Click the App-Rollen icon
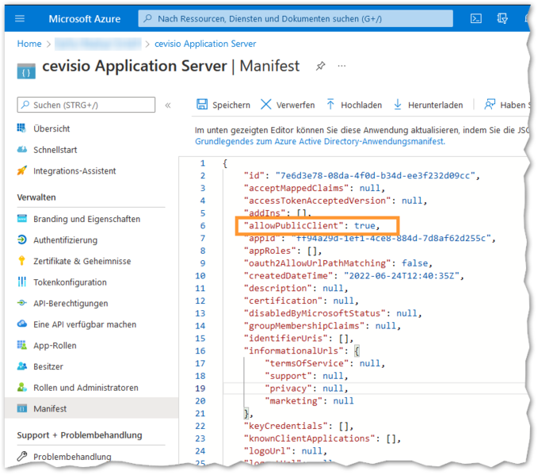Viewport: 538px width, 475px height. tap(22, 345)
